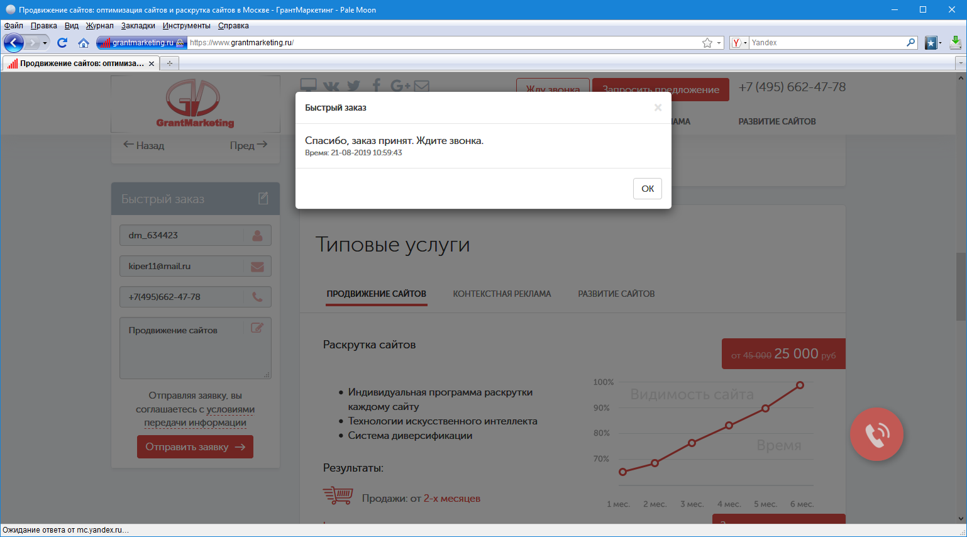This screenshot has height=537, width=967.
Task: Click the shopping cart icon near Продажи
Action: 338,495
